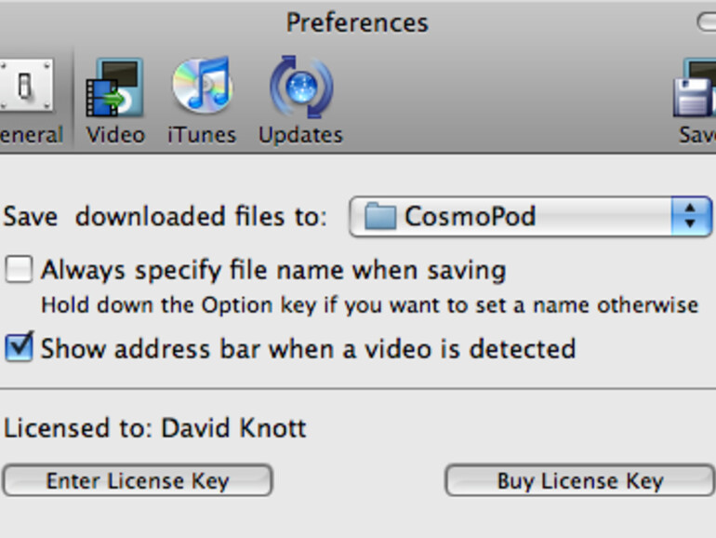Click the Preferences window title

click(x=357, y=22)
